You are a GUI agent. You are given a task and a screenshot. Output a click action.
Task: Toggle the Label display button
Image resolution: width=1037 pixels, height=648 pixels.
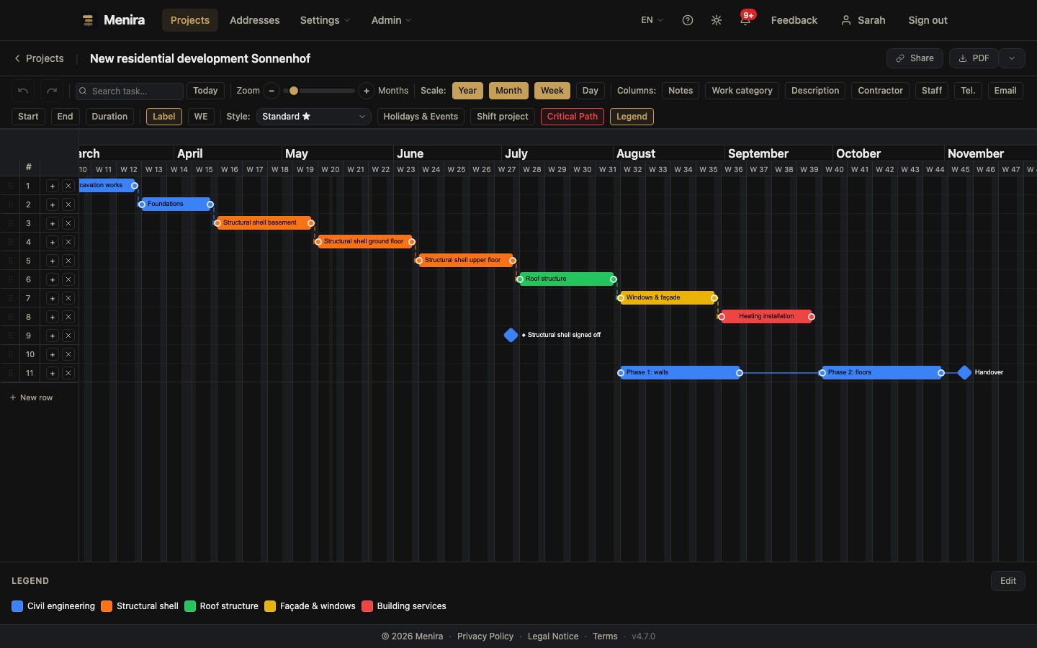(x=164, y=117)
